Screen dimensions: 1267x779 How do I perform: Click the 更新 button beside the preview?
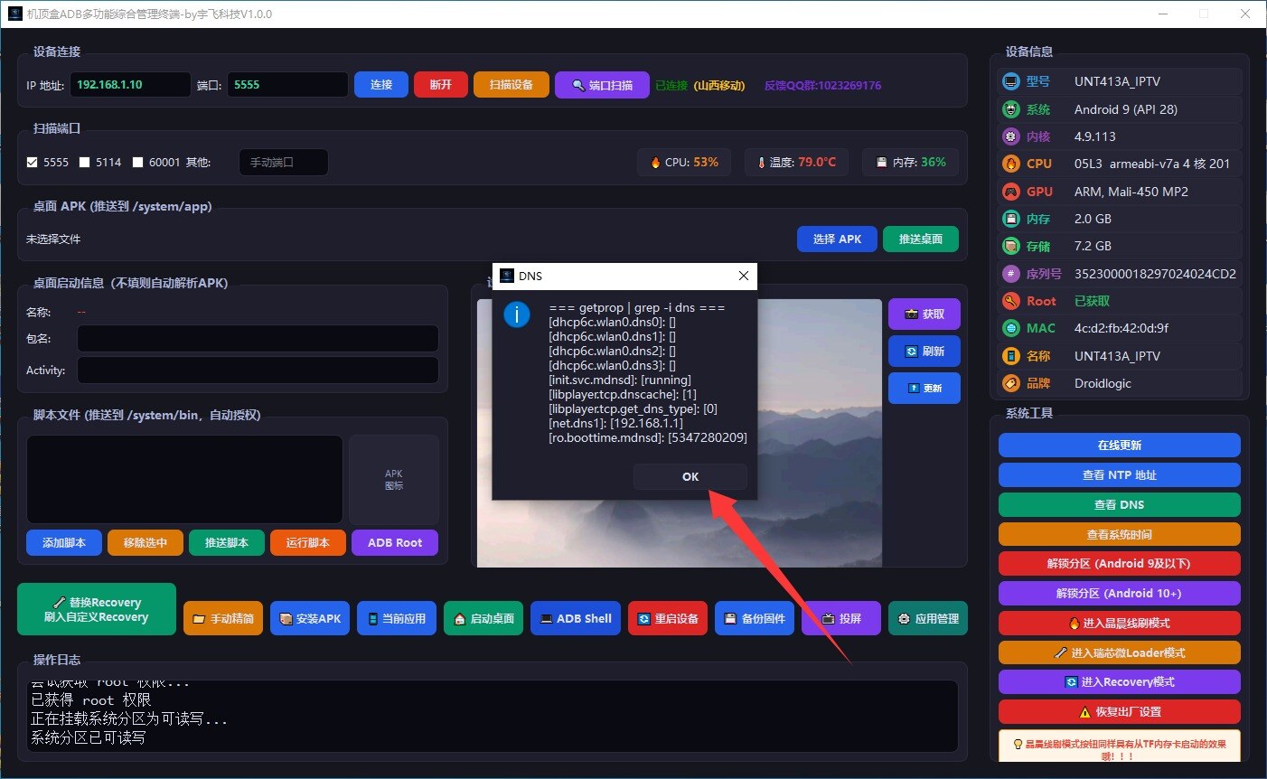coord(924,388)
